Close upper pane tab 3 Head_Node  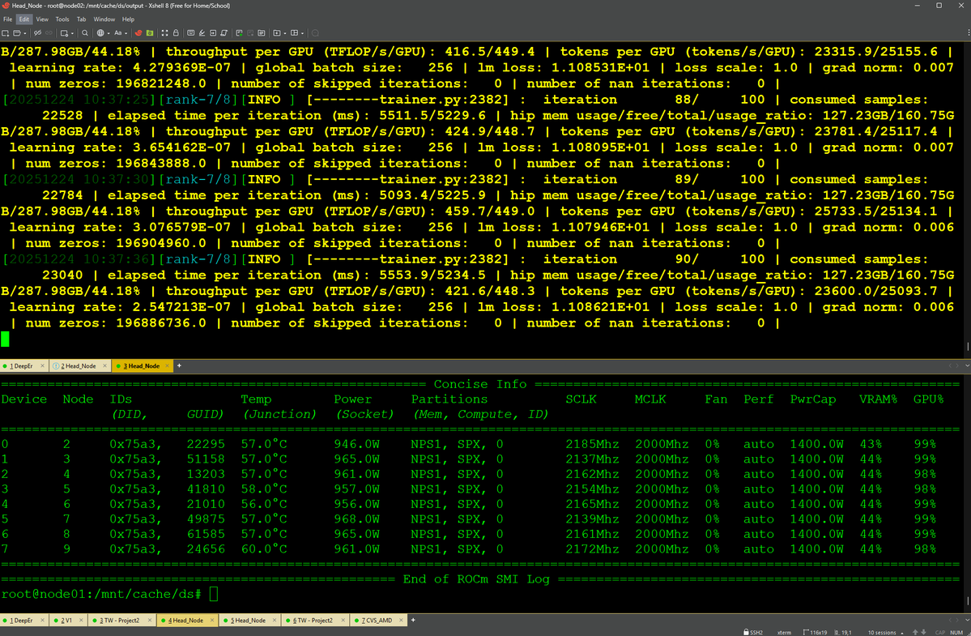167,366
